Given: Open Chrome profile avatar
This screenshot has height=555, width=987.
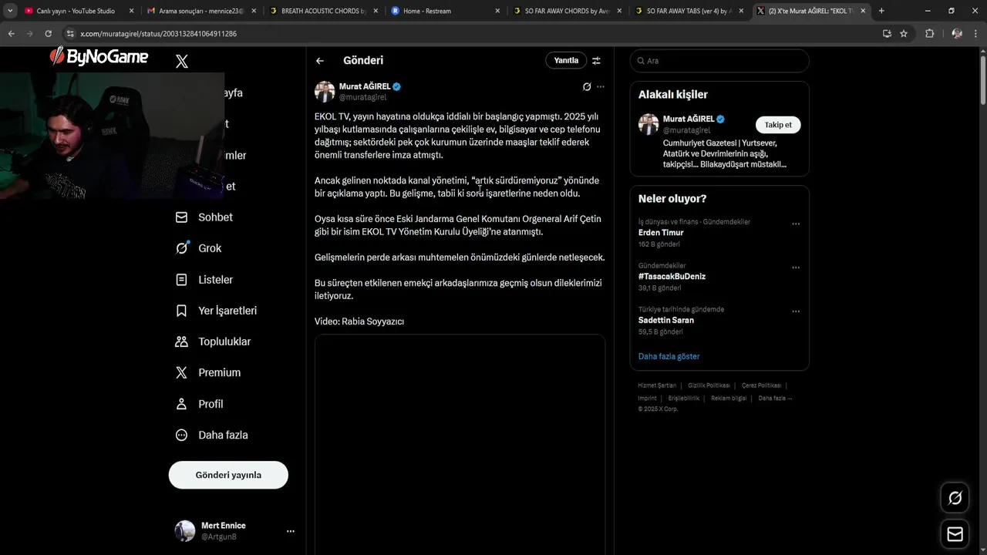Looking at the screenshot, I should click(957, 34).
